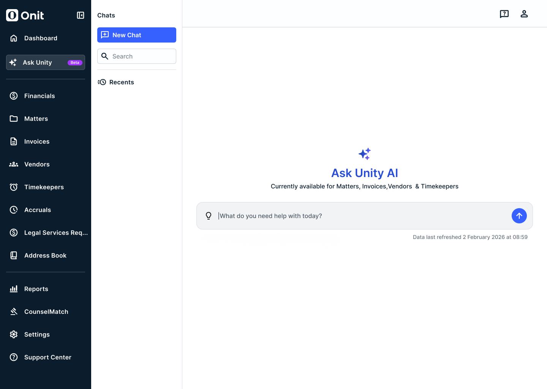The height and width of the screenshot is (389, 547).
Task: Navigate to Matters
Action: click(36, 119)
